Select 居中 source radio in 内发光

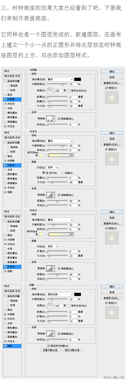[48, 173]
